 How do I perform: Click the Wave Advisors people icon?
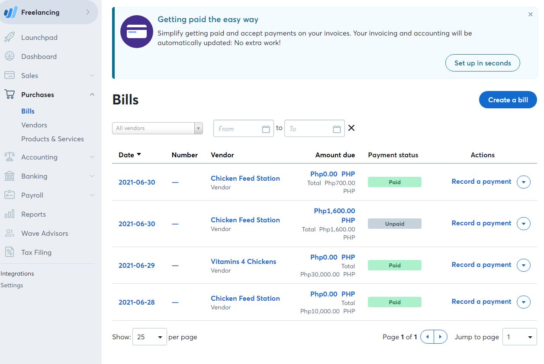coord(10,233)
